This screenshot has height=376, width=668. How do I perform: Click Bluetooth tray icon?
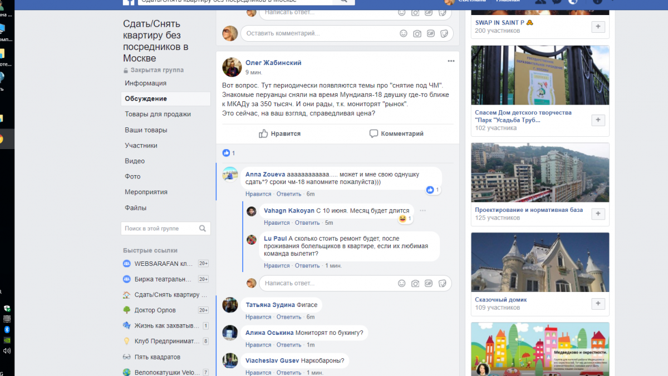7,329
